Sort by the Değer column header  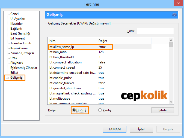[124, 41]
